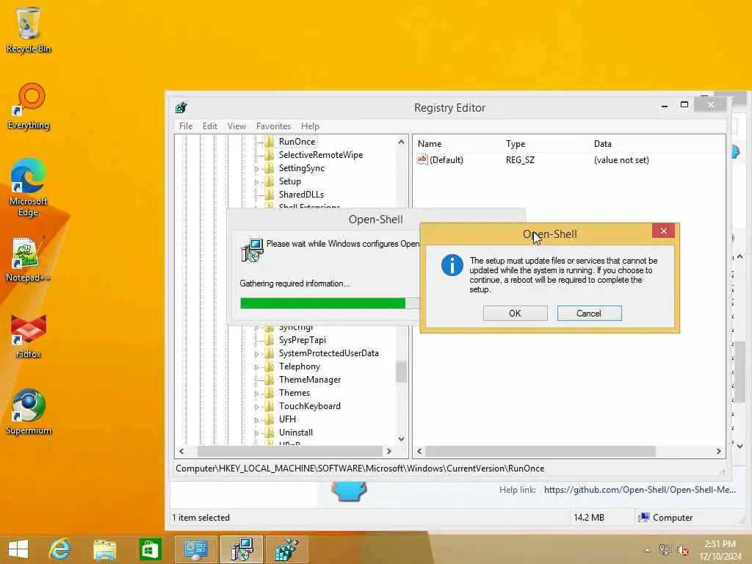Open the Help menu in Registry Editor

pos(310,126)
